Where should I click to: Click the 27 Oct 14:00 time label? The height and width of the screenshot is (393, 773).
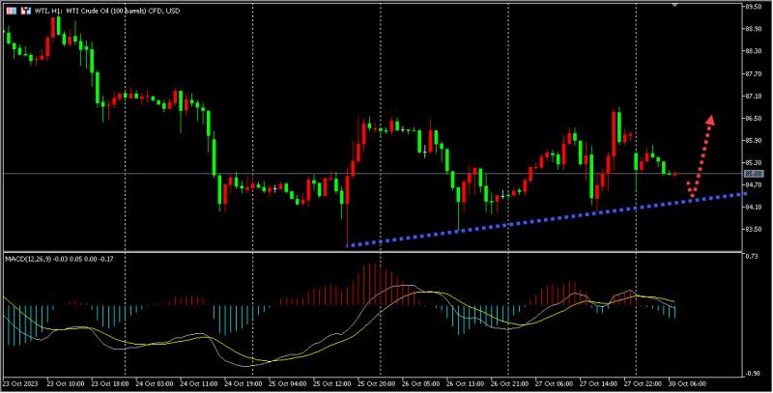pyautogui.click(x=598, y=383)
